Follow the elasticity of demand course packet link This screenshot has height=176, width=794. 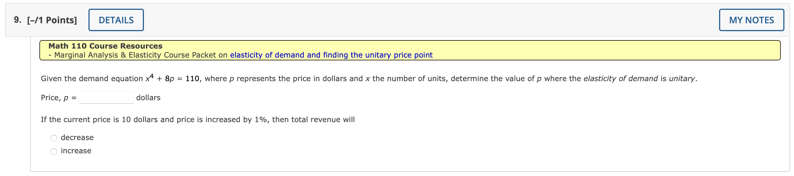[x=331, y=55]
